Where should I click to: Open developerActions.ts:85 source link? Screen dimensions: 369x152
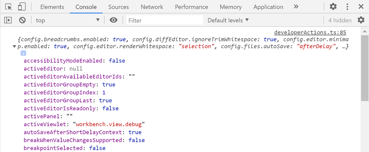(310, 33)
